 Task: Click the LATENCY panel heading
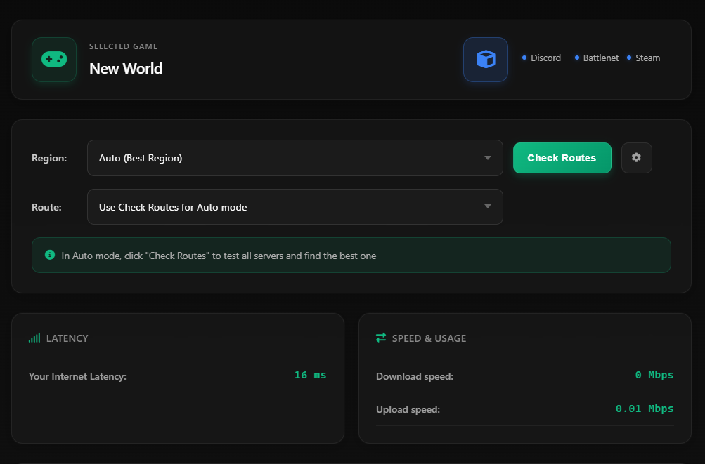point(67,338)
